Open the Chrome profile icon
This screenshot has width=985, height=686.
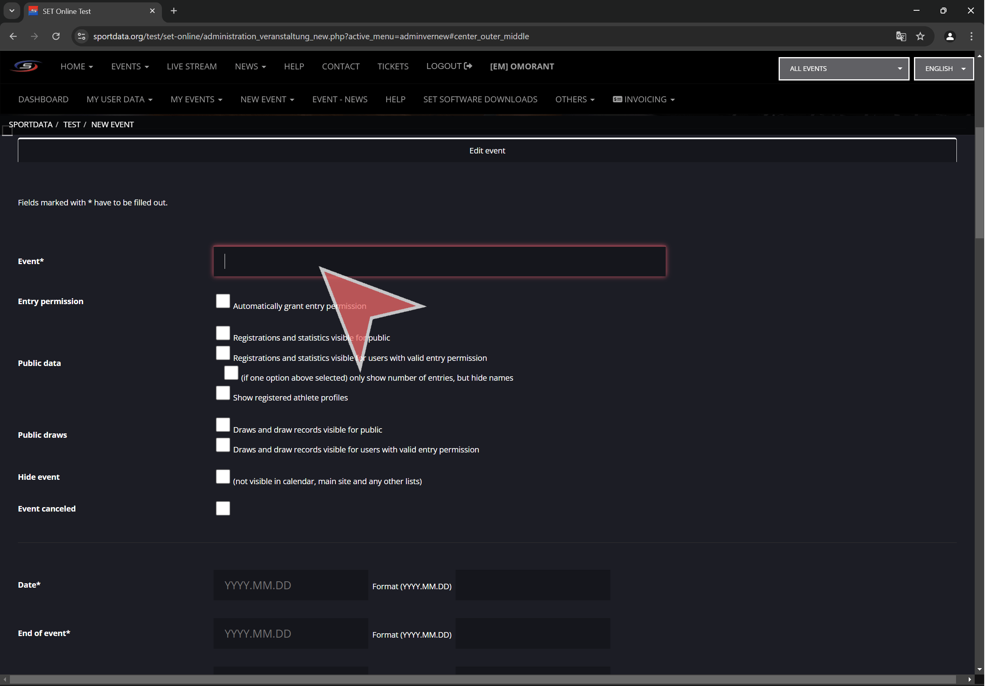(950, 36)
